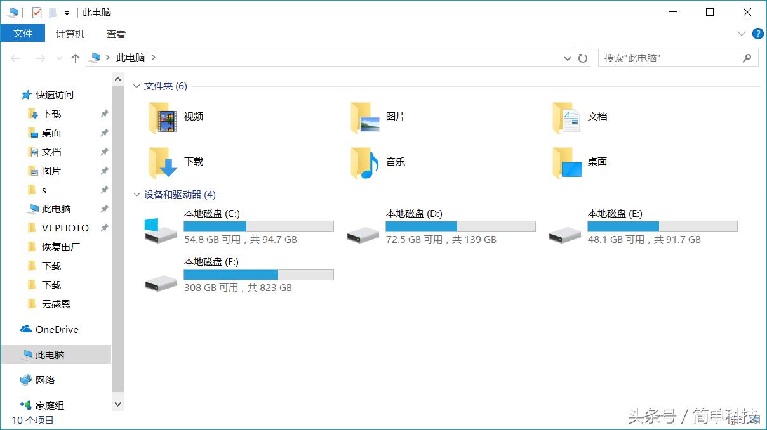Collapse the 设备和驱动器 (4) section
This screenshot has width=767, height=430.
pos(137,196)
